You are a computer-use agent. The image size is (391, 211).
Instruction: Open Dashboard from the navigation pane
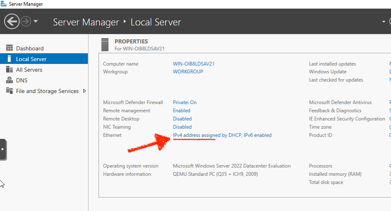(x=30, y=48)
